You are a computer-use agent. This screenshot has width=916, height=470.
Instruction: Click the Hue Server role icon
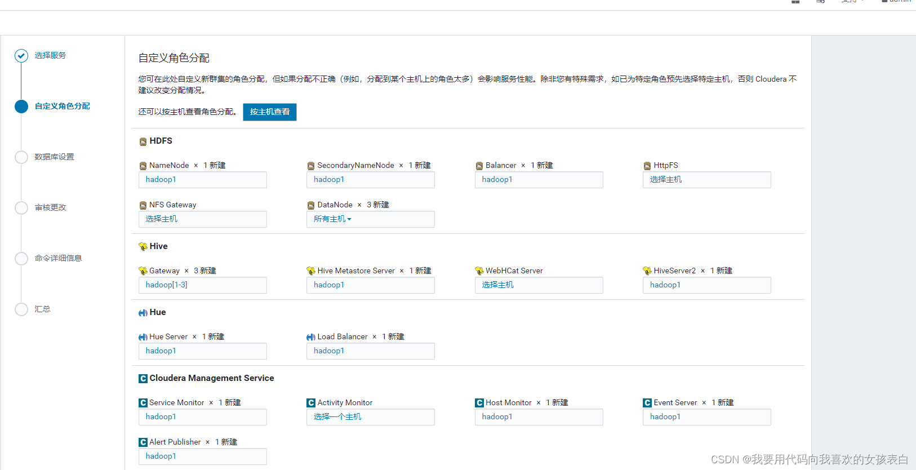pyautogui.click(x=143, y=337)
